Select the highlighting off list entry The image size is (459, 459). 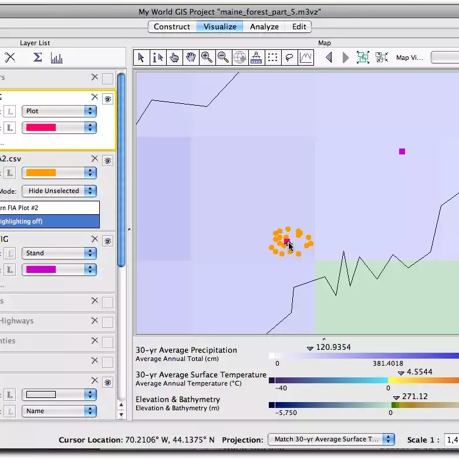tap(50, 221)
